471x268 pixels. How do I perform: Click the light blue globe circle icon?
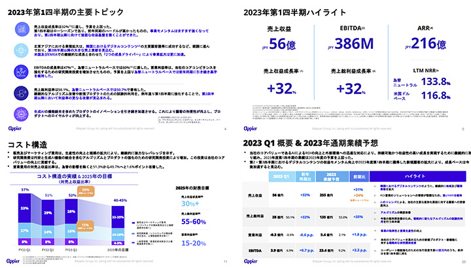(22, 50)
